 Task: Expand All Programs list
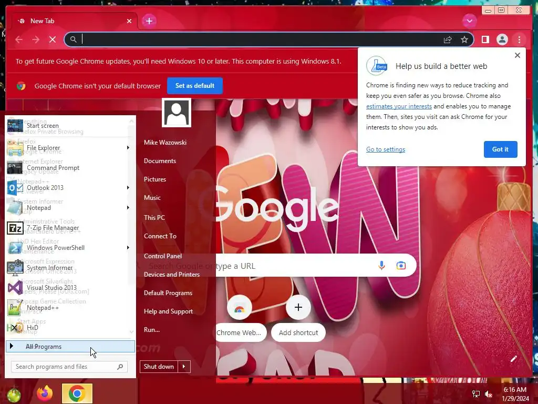[70, 346]
